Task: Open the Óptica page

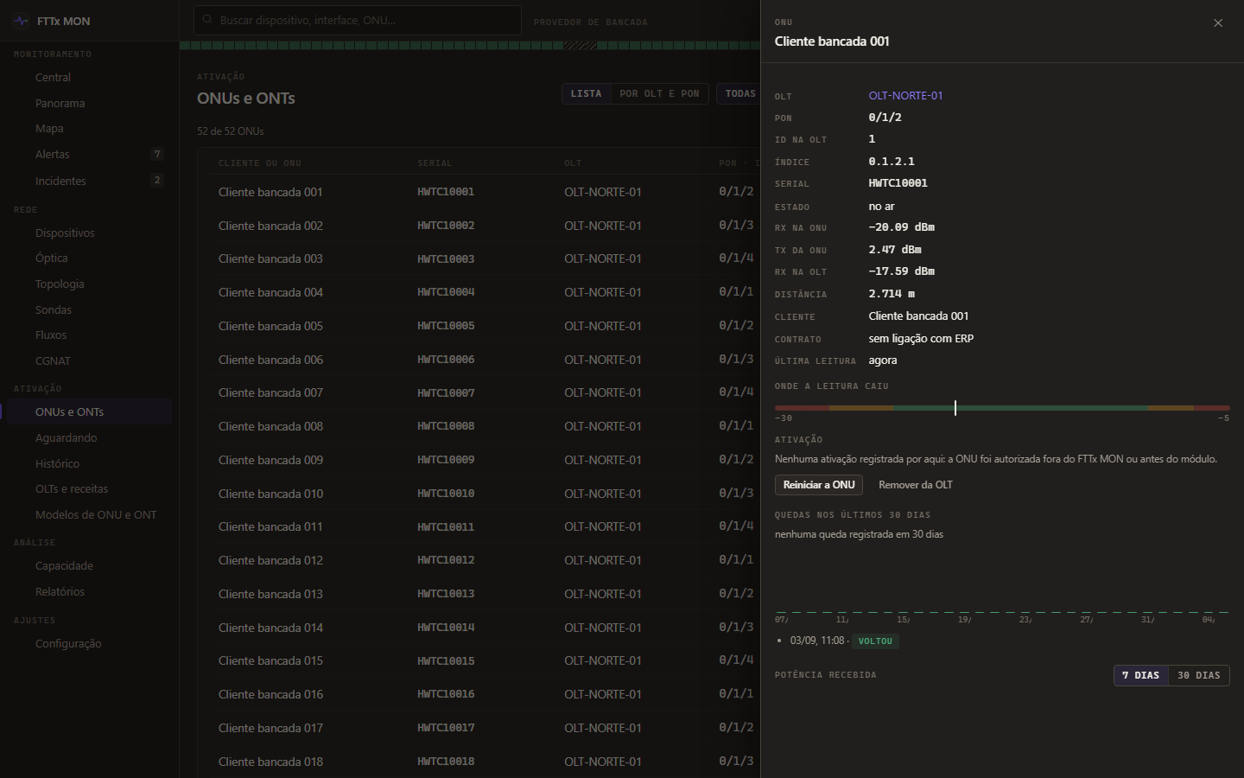Action: click(x=90, y=258)
